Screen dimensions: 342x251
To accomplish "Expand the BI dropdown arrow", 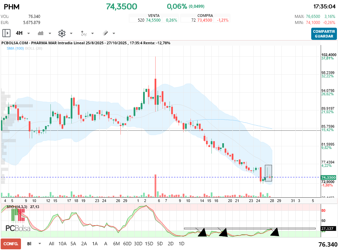I will (40, 244).
